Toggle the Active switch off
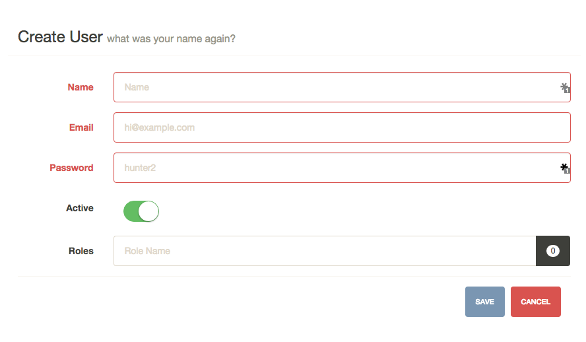 coord(141,211)
